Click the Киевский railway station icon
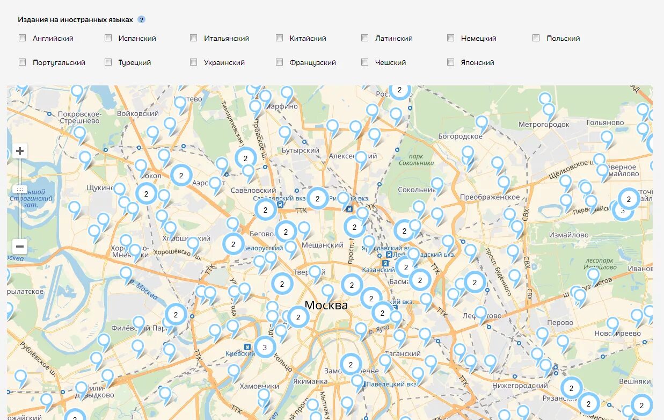 point(247,347)
